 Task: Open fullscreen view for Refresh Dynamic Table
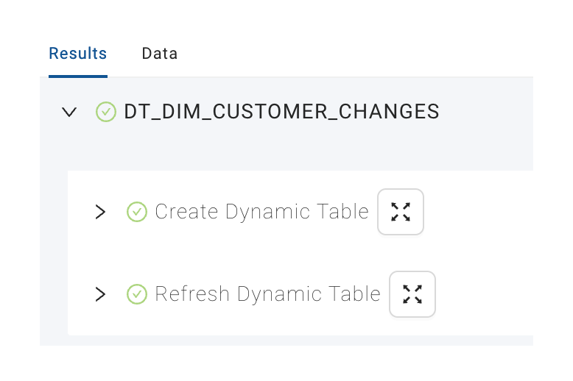point(412,294)
